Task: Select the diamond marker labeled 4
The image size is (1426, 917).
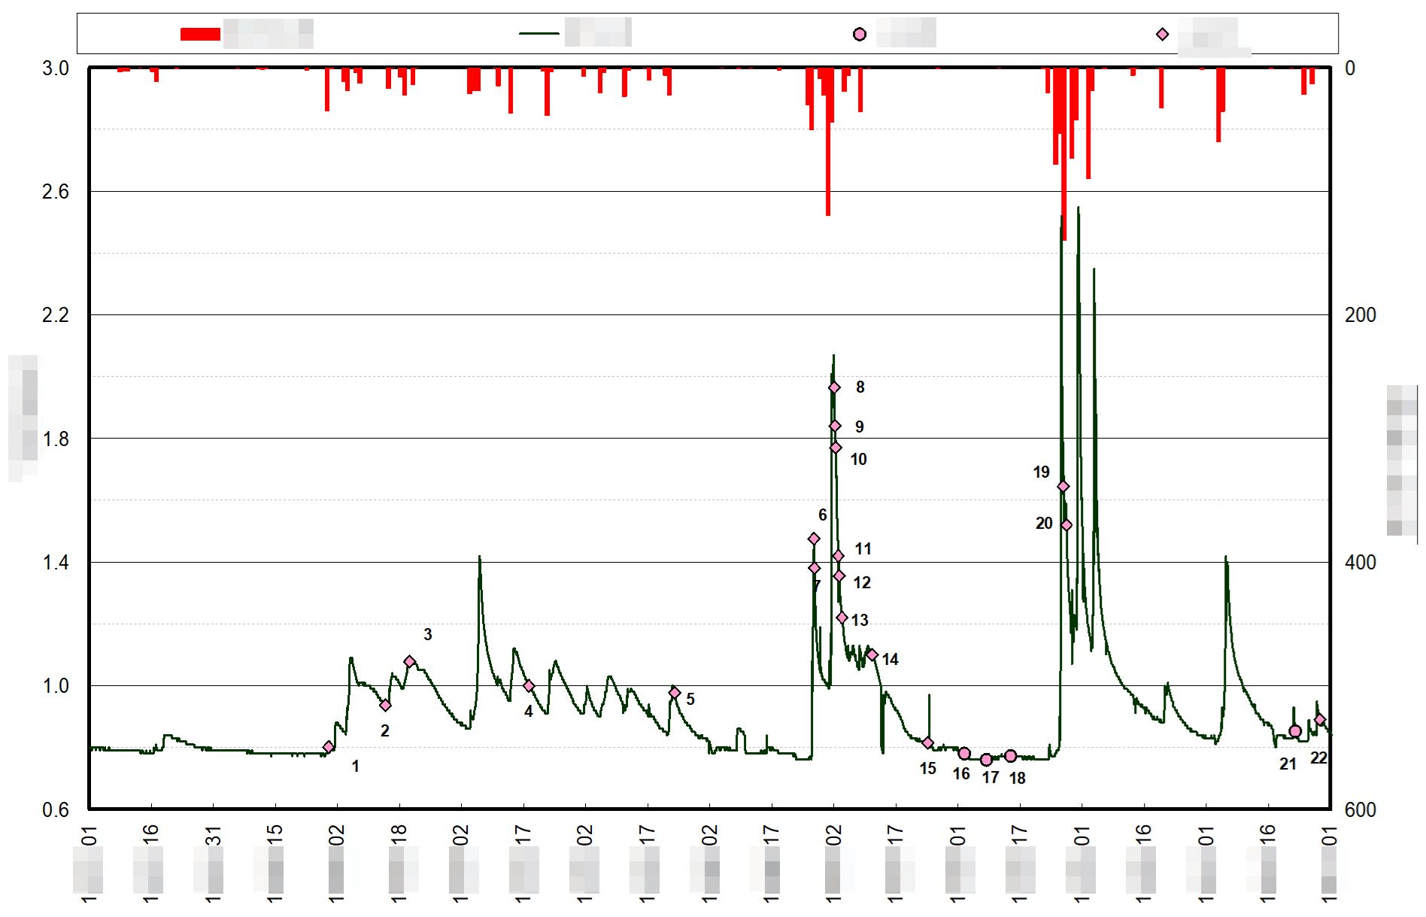Action: point(529,686)
